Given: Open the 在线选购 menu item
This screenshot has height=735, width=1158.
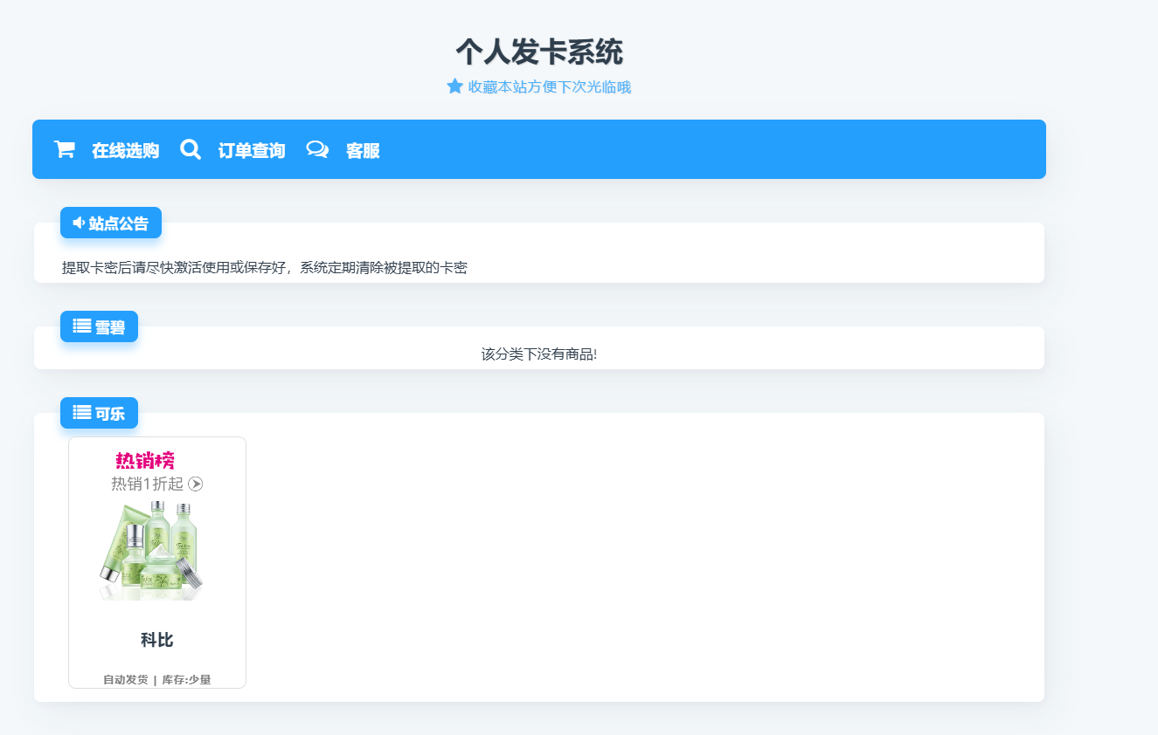Looking at the screenshot, I should tap(125, 150).
